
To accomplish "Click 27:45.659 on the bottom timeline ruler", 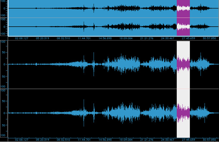I will 188,140.
